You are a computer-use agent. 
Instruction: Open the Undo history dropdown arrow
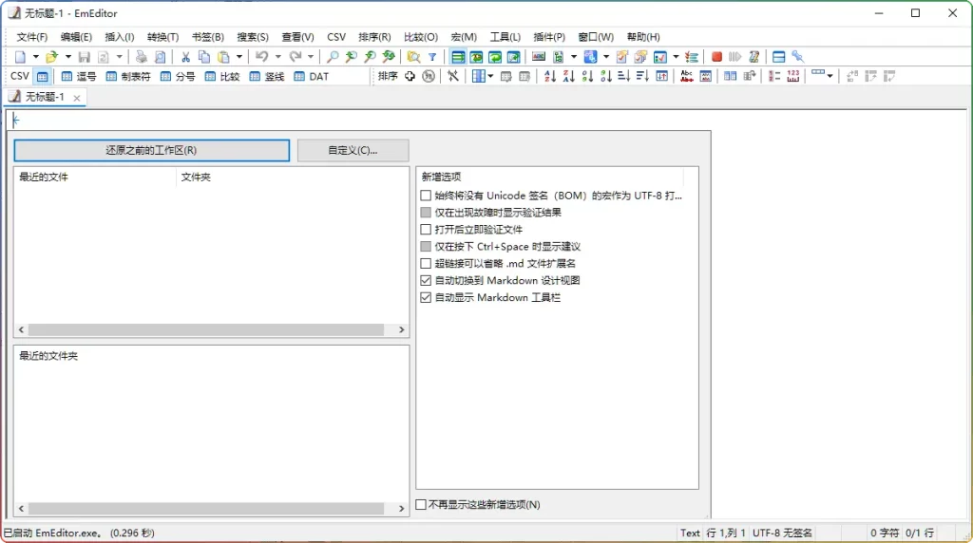[x=278, y=57]
